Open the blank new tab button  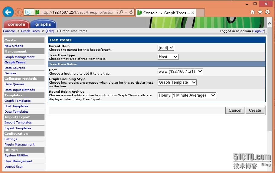[200, 13]
